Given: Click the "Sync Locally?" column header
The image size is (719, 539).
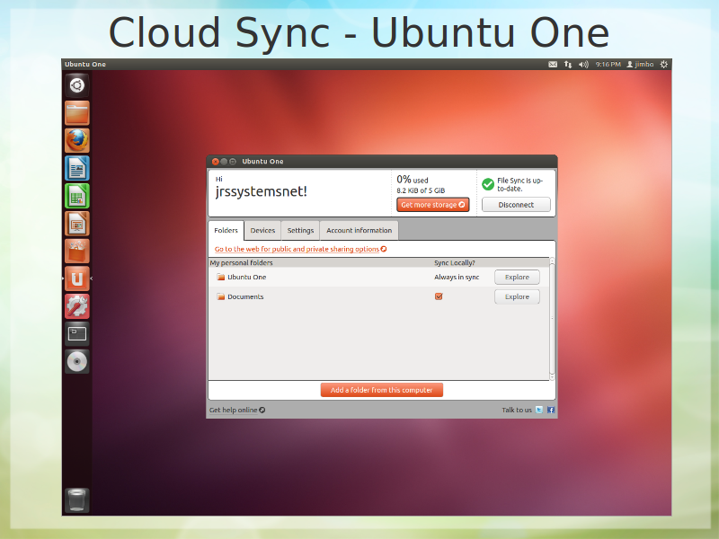Looking at the screenshot, I should click(x=455, y=262).
